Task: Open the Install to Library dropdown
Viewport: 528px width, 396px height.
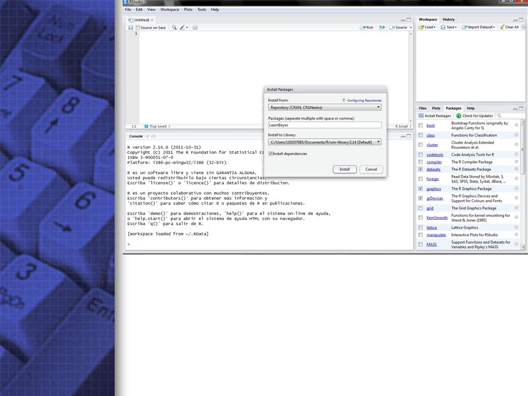Action: point(324,142)
